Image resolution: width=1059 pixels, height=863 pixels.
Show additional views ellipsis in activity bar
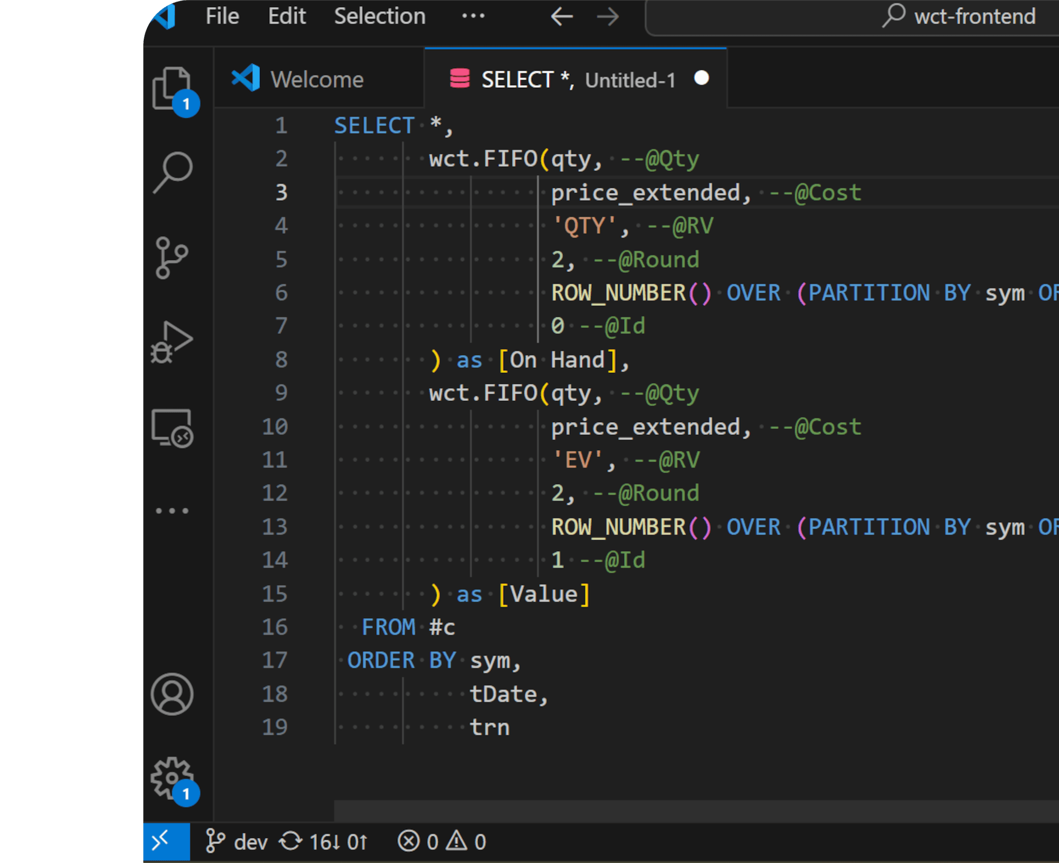point(172,511)
